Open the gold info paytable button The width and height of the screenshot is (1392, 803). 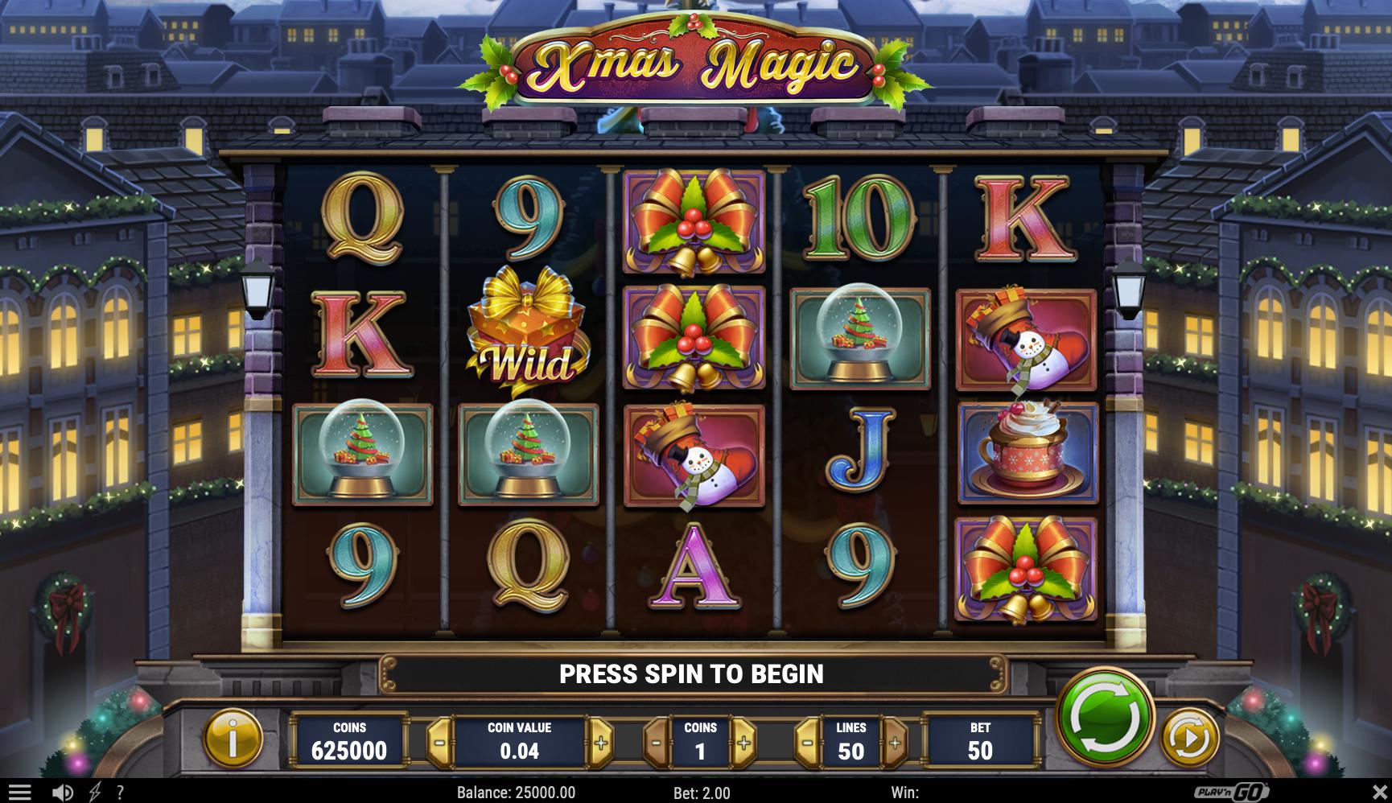coord(233,736)
